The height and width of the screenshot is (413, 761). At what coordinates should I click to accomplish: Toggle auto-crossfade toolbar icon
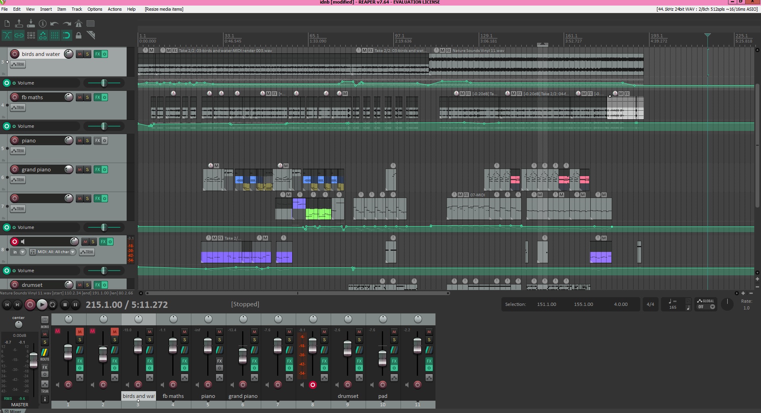click(7, 35)
